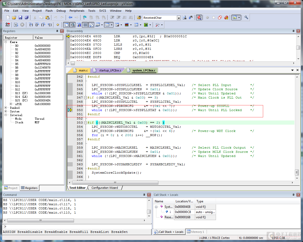Close the Disassembly panel

(298, 31)
